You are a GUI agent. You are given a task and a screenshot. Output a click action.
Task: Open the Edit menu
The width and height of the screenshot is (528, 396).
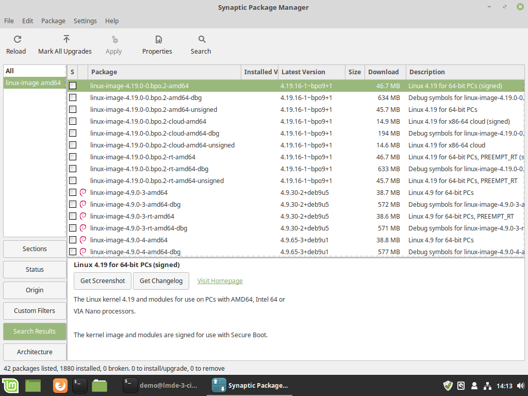click(28, 21)
